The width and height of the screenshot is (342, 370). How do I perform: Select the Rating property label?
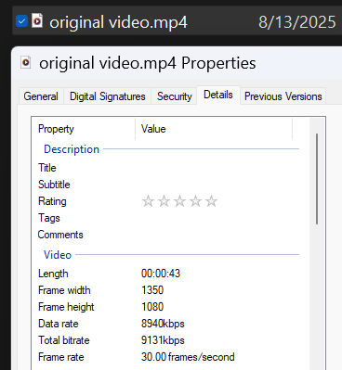coord(52,201)
